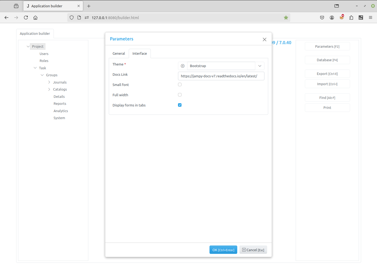Screen dimensions: 377x266
Task: Cancel the Parameters dialog
Action: coord(253,250)
